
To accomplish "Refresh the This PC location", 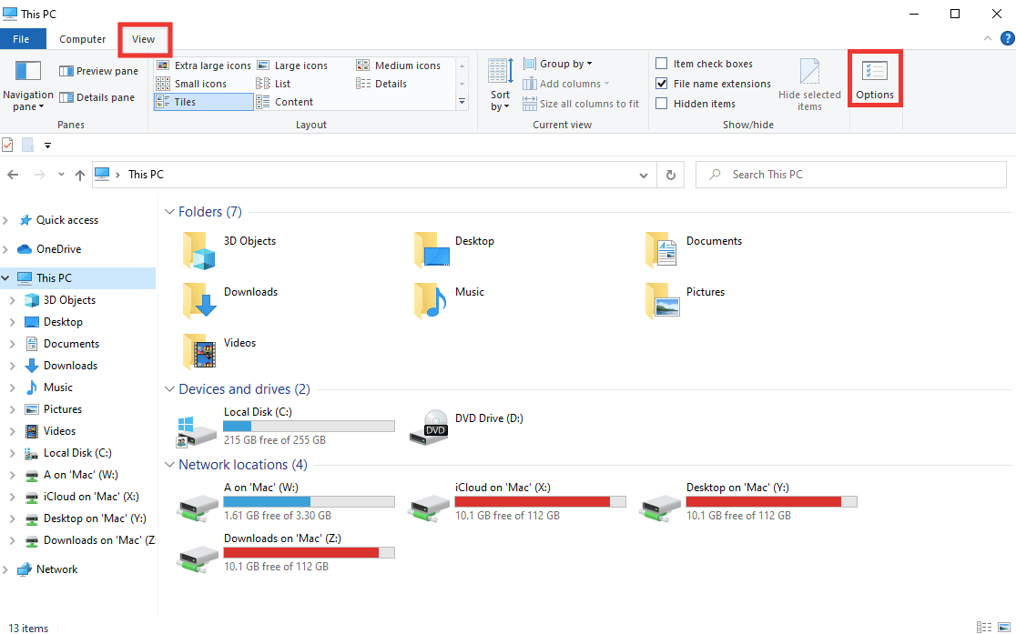I will [671, 175].
